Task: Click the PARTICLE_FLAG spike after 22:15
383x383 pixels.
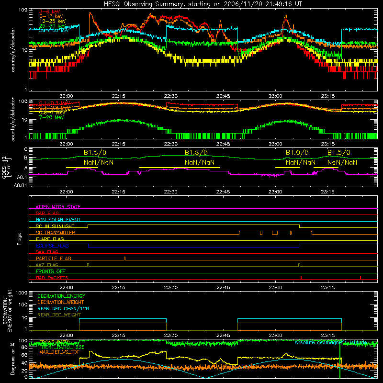Action: coord(125,259)
